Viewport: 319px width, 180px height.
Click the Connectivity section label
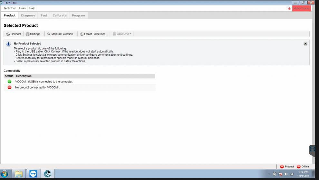pyautogui.click(x=12, y=71)
